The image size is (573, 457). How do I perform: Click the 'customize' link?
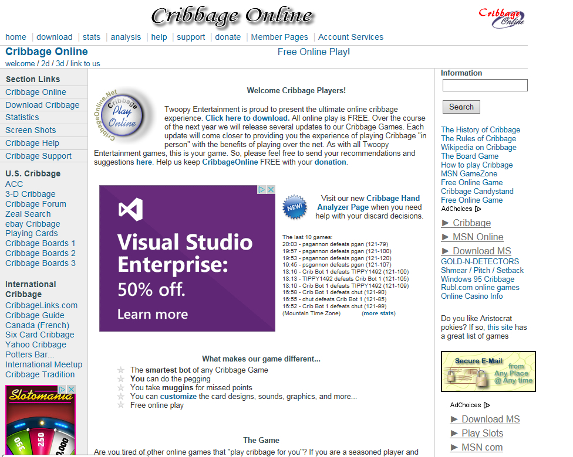click(178, 397)
